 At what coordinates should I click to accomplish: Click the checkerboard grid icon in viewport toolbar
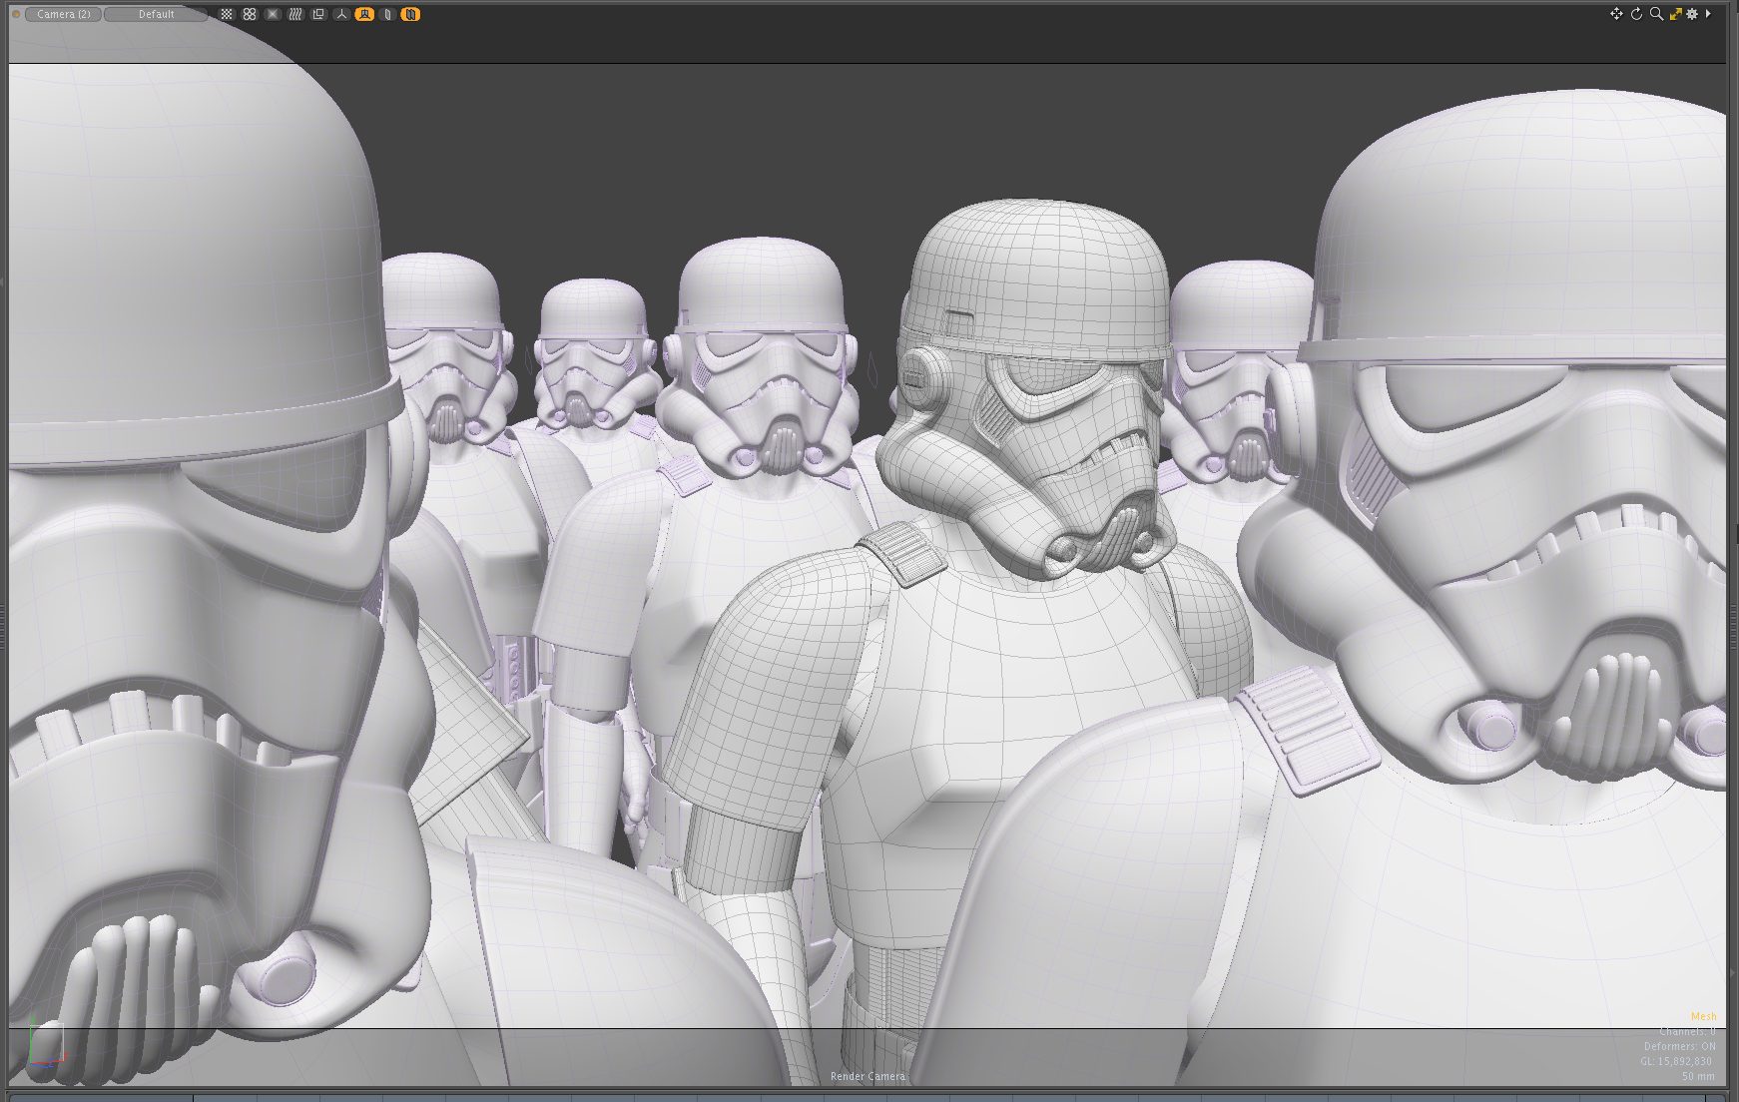(227, 14)
